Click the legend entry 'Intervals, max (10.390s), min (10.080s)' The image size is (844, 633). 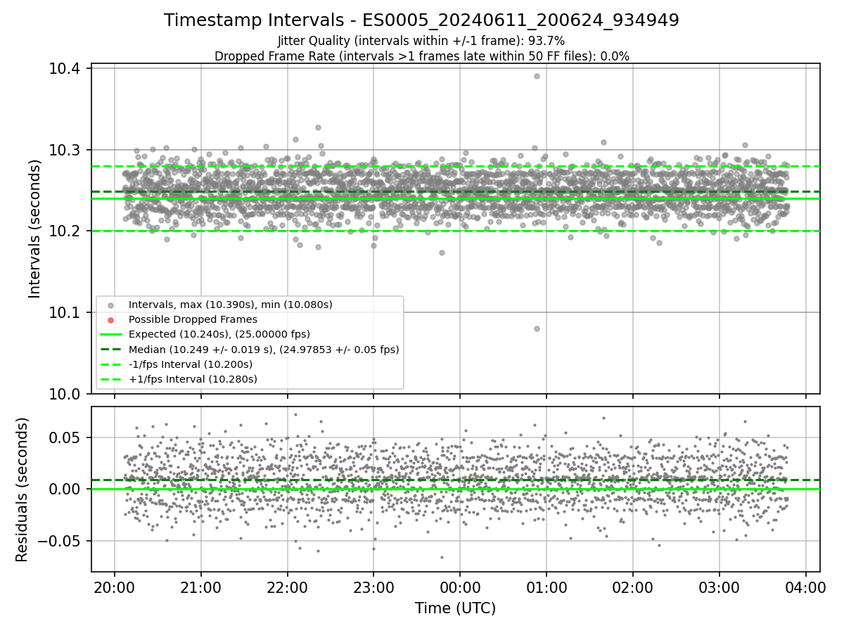pos(231,305)
